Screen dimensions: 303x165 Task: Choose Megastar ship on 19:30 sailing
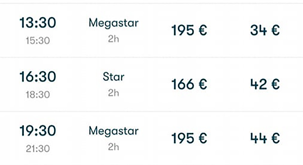click(x=113, y=131)
